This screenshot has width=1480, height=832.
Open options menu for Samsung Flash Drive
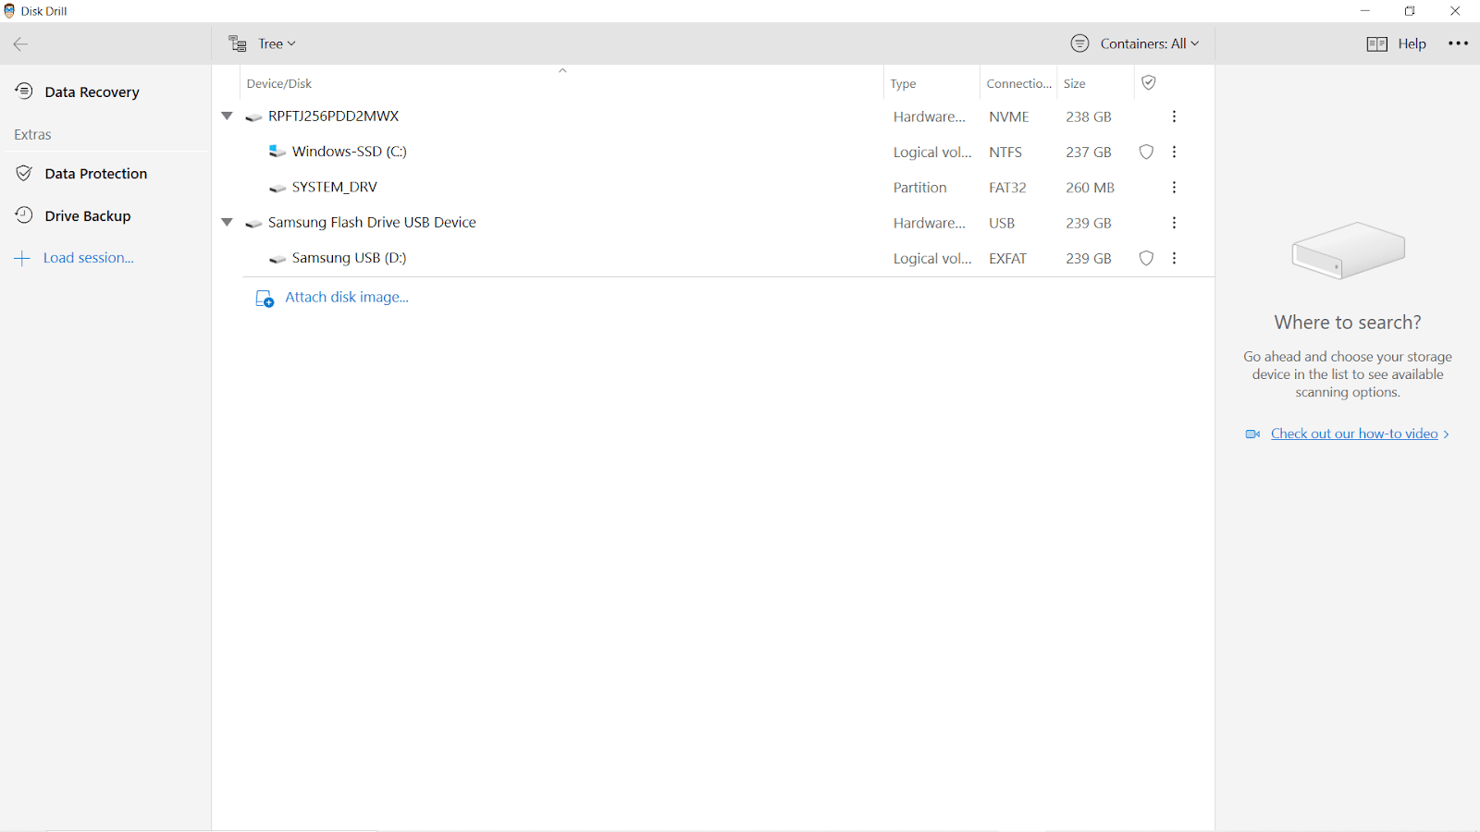pos(1174,223)
